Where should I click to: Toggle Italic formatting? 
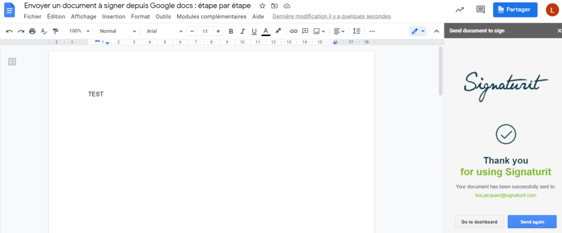pos(243,31)
